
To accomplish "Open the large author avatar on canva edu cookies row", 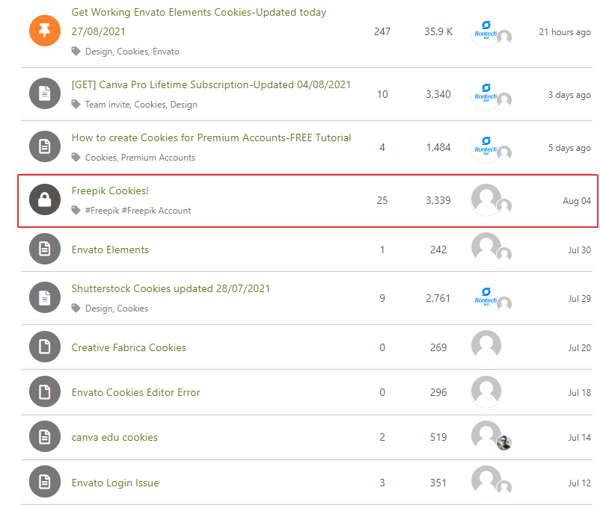I will point(486,436).
